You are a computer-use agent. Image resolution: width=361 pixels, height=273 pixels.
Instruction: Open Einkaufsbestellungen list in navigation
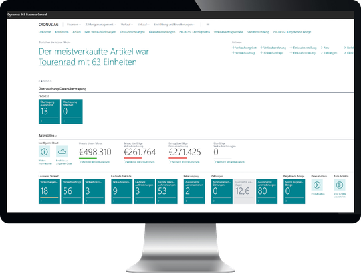pos(162,32)
